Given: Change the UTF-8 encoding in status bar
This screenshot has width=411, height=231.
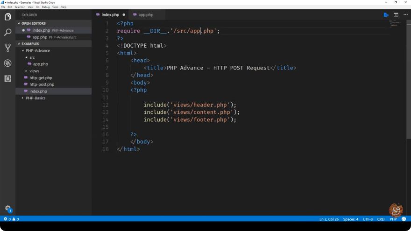Looking at the screenshot, I should (x=368, y=219).
